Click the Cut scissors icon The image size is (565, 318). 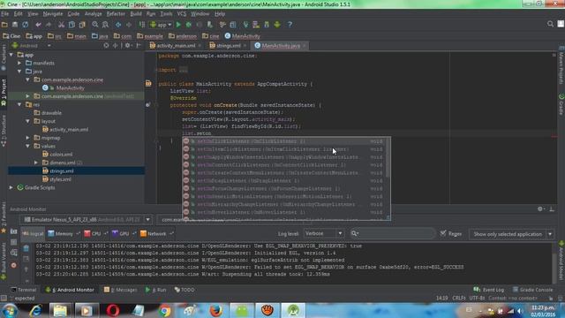61,25
